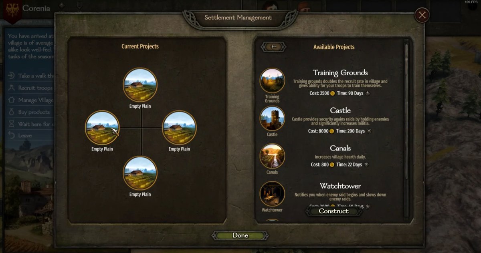
Task: Close the Settlement Management window
Action: [422, 15]
